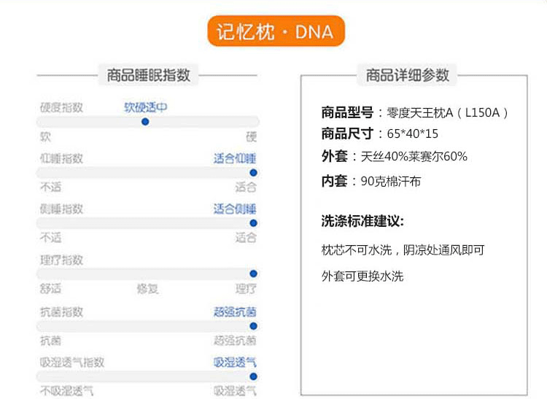Click the 硬 end label of hardness slider
The height and width of the screenshot is (399, 547).
coord(252,136)
